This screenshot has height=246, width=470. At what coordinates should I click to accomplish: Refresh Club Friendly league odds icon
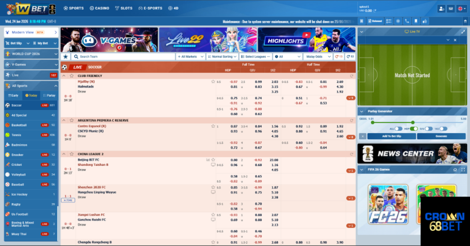(352, 76)
